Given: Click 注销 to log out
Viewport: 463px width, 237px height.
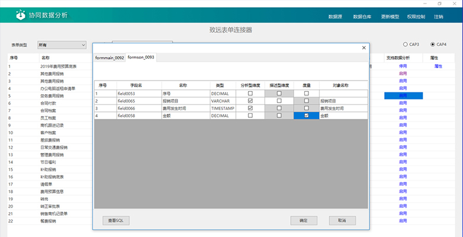Looking at the screenshot, I should click(439, 17).
